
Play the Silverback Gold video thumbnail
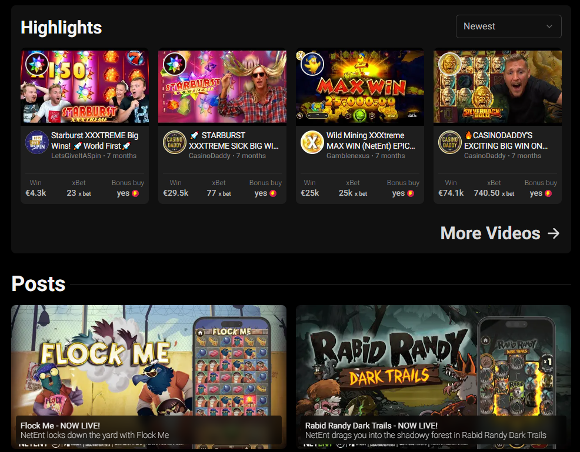coord(498,87)
